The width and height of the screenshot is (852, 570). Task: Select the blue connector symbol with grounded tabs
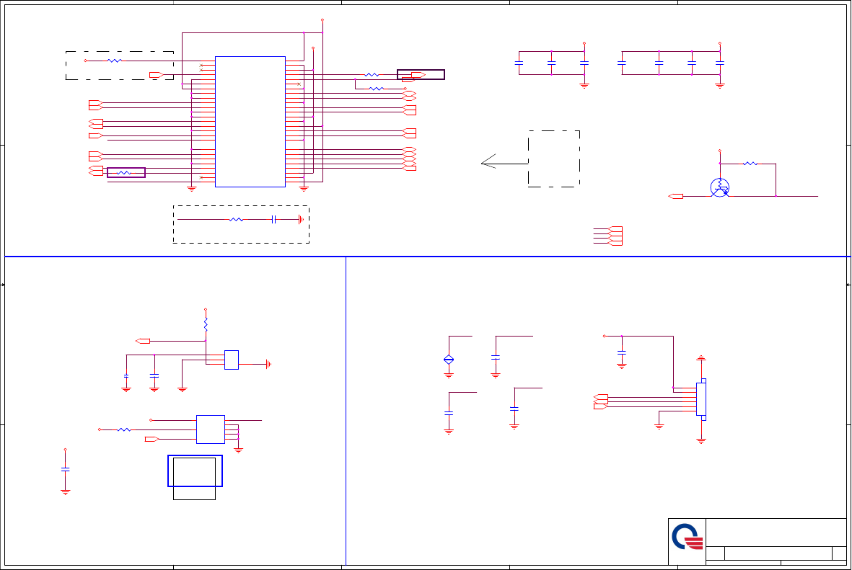tap(701, 399)
